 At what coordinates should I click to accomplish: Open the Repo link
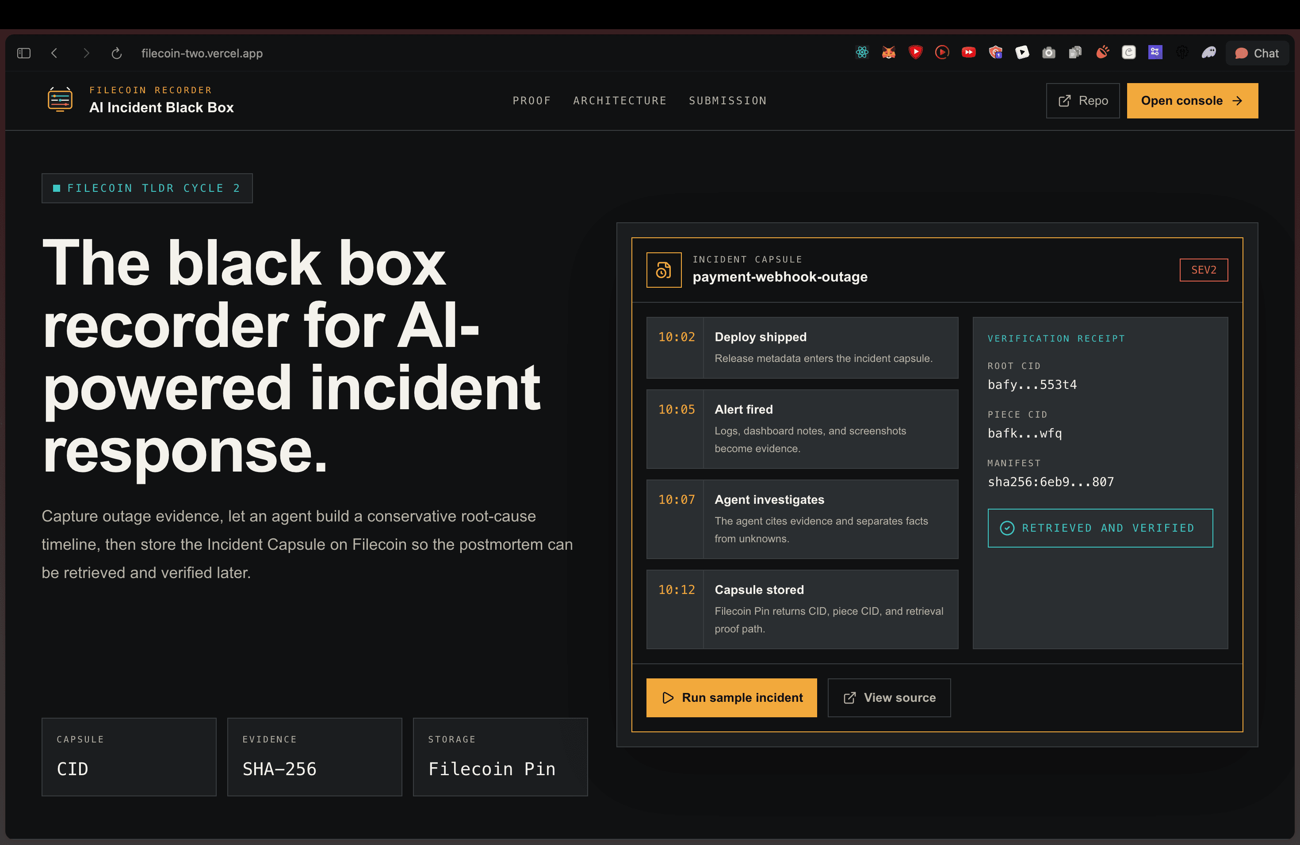(1082, 100)
